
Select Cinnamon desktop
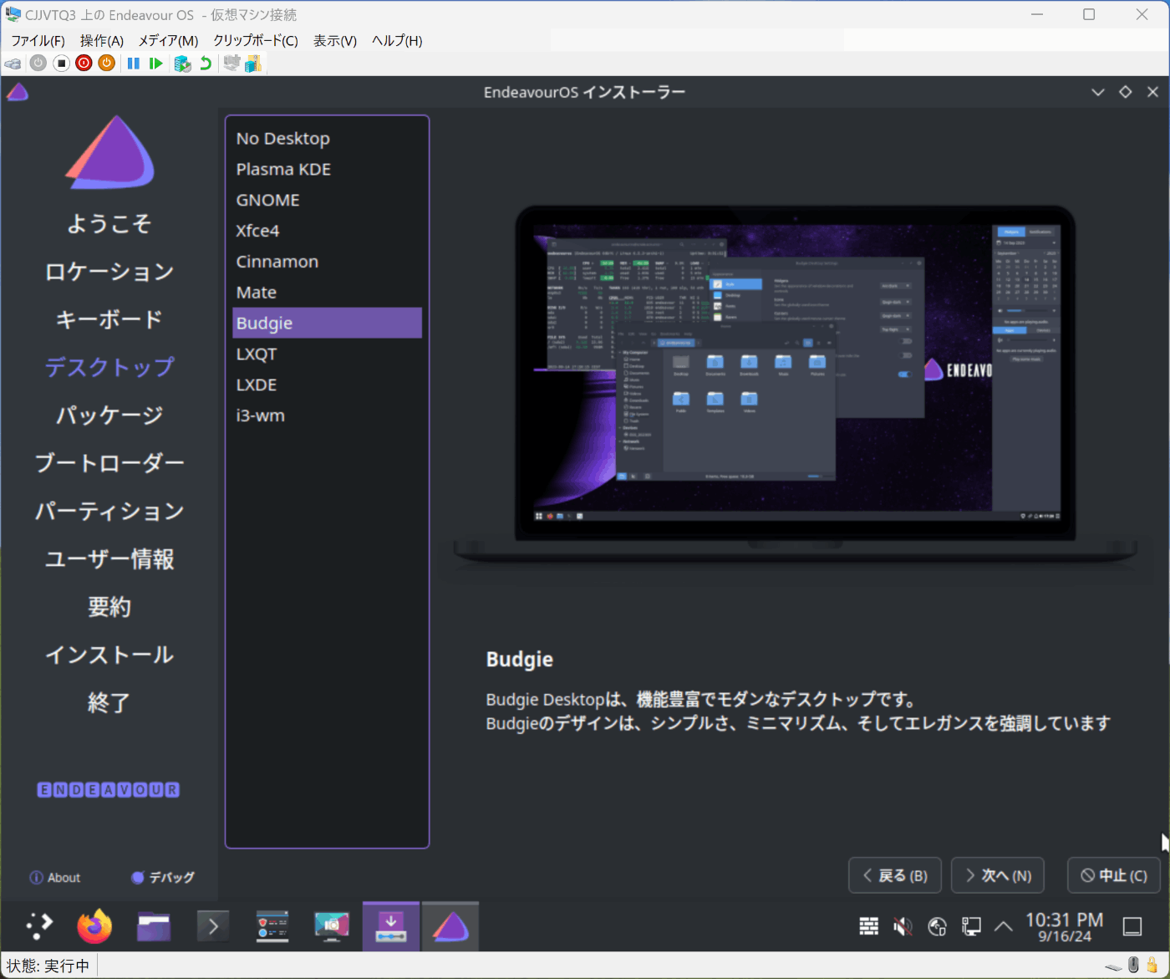[x=327, y=262]
